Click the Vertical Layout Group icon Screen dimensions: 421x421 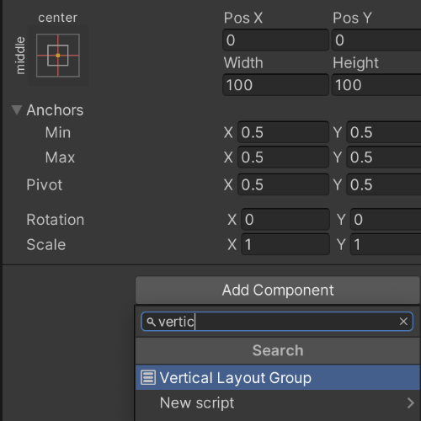click(x=148, y=377)
